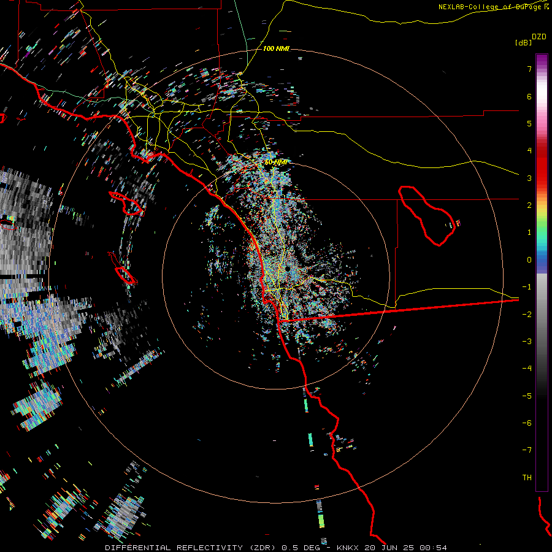Click the -5 tick label on scale
The image size is (552, 552).
527,396
